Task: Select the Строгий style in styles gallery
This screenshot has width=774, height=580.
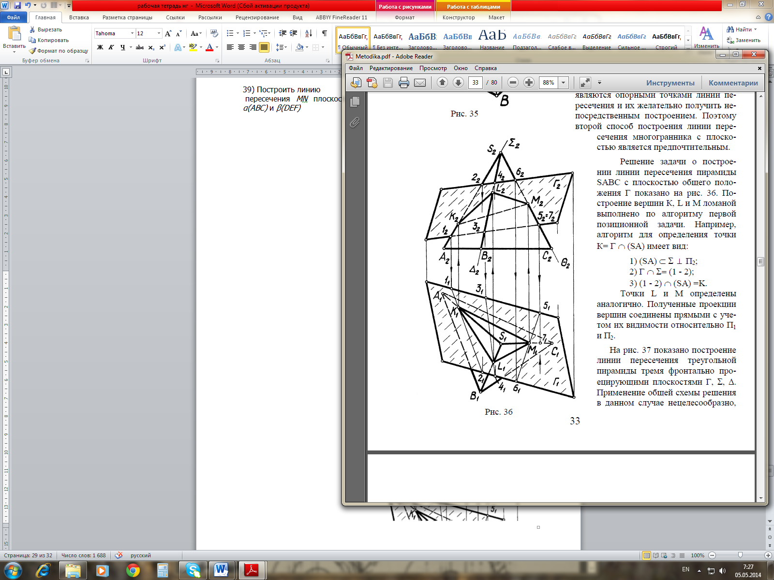Action: [666, 40]
